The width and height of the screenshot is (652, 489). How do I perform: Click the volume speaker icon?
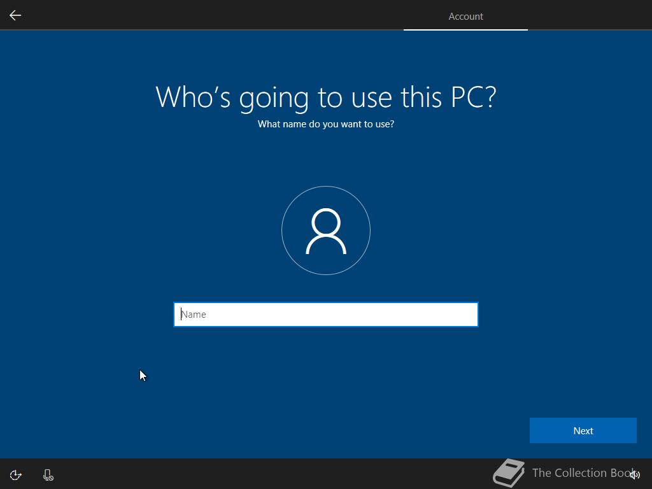point(635,474)
